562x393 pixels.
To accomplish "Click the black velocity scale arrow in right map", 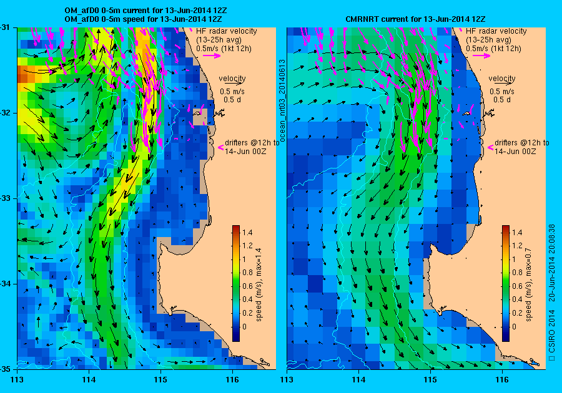I will [x=502, y=83].
